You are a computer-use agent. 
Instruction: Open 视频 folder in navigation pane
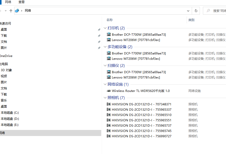point(4,76)
